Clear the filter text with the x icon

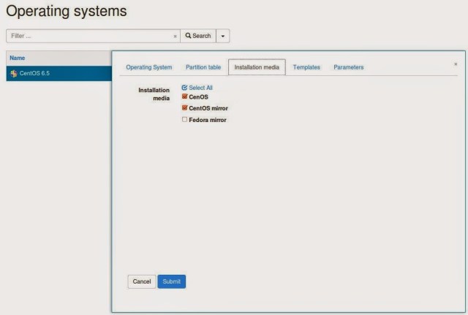[x=175, y=36]
